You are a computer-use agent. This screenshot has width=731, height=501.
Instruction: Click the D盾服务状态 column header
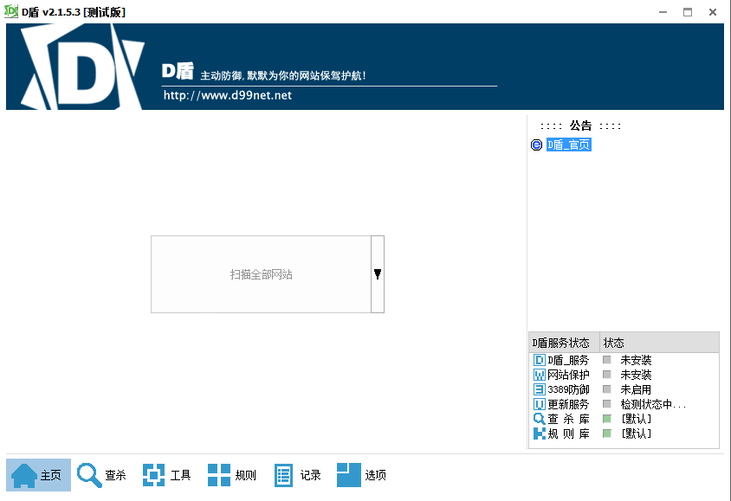[564, 343]
